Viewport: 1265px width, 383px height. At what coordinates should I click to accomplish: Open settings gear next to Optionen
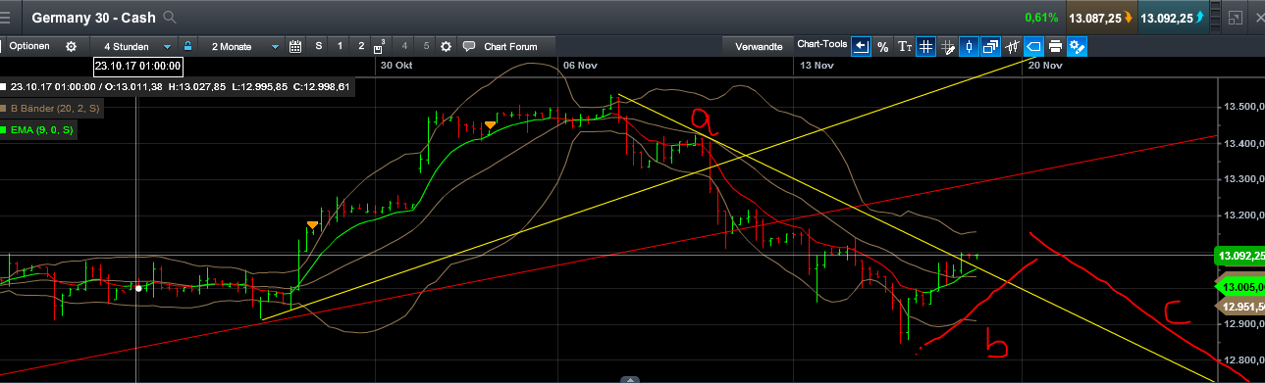click(x=71, y=46)
